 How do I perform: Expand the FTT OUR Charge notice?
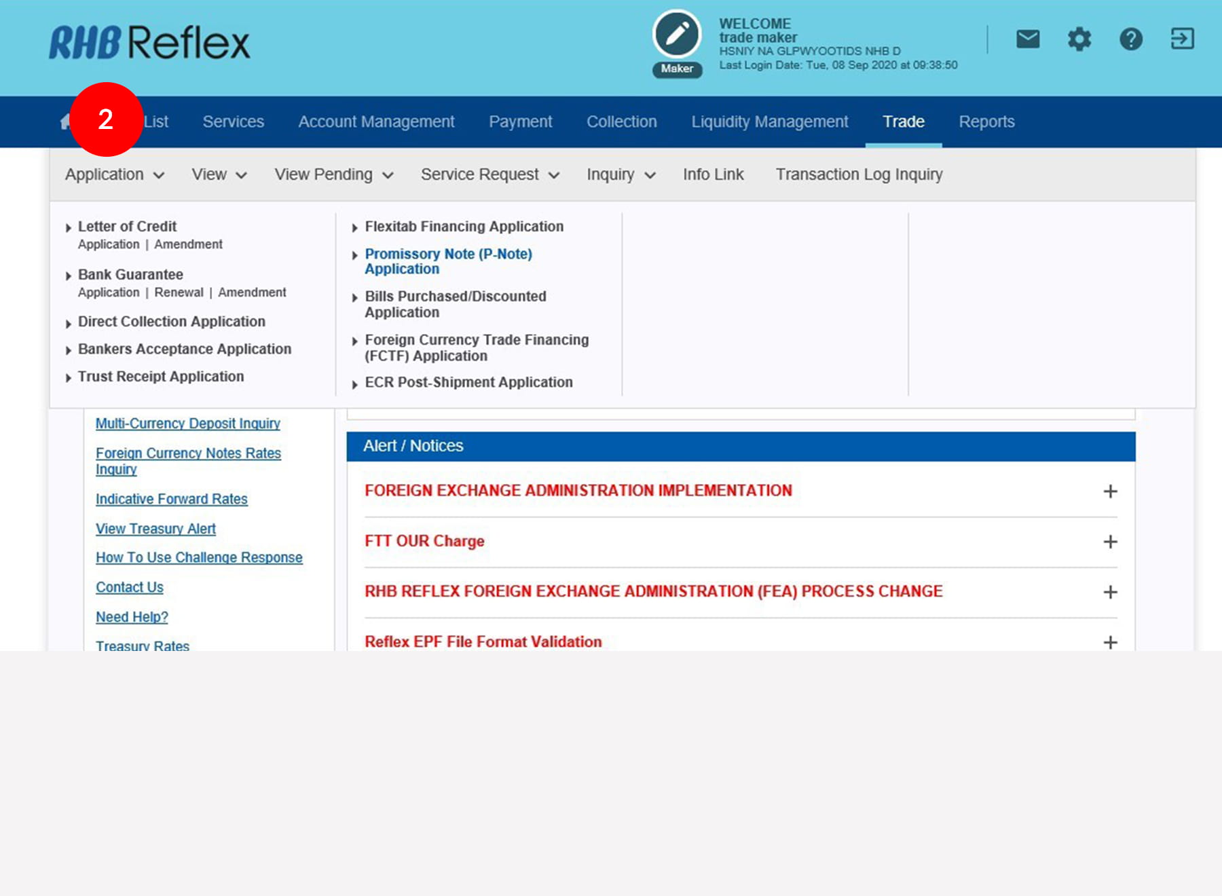click(1110, 542)
